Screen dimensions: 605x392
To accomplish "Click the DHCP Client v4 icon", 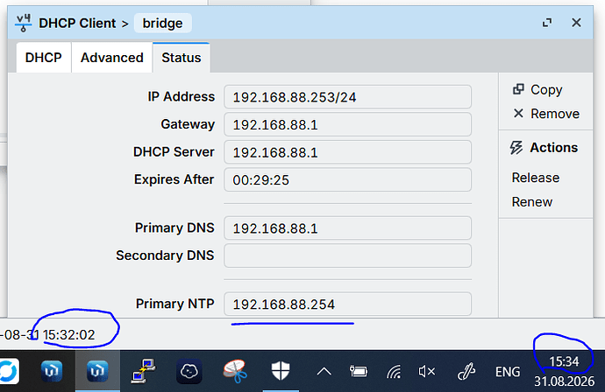I will (x=23, y=23).
